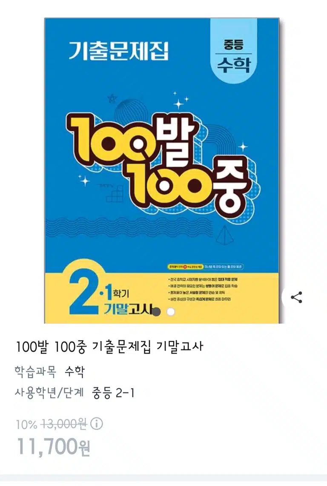Select the 사용학년/단계 label
Viewport: 327px width, 486px height.
49,393
